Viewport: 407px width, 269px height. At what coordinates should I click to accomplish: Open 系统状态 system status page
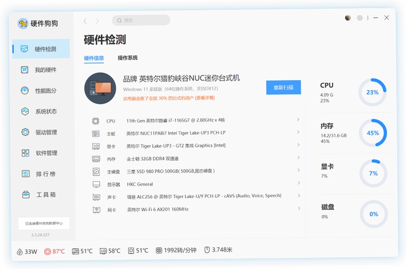pyautogui.click(x=41, y=111)
